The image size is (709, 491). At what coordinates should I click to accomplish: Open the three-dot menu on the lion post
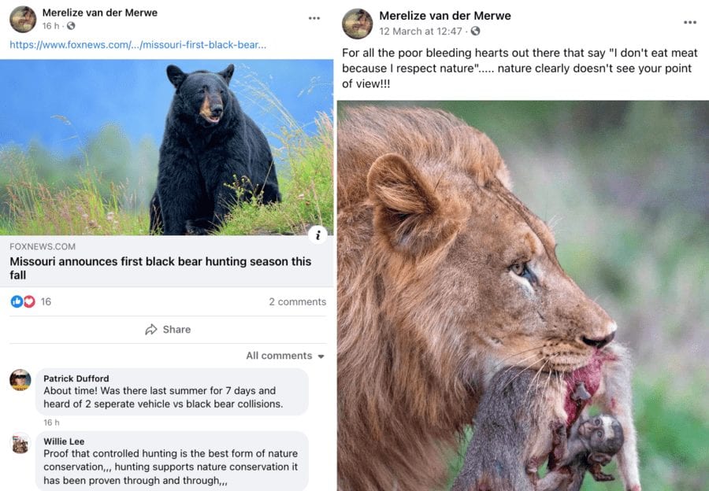690,23
